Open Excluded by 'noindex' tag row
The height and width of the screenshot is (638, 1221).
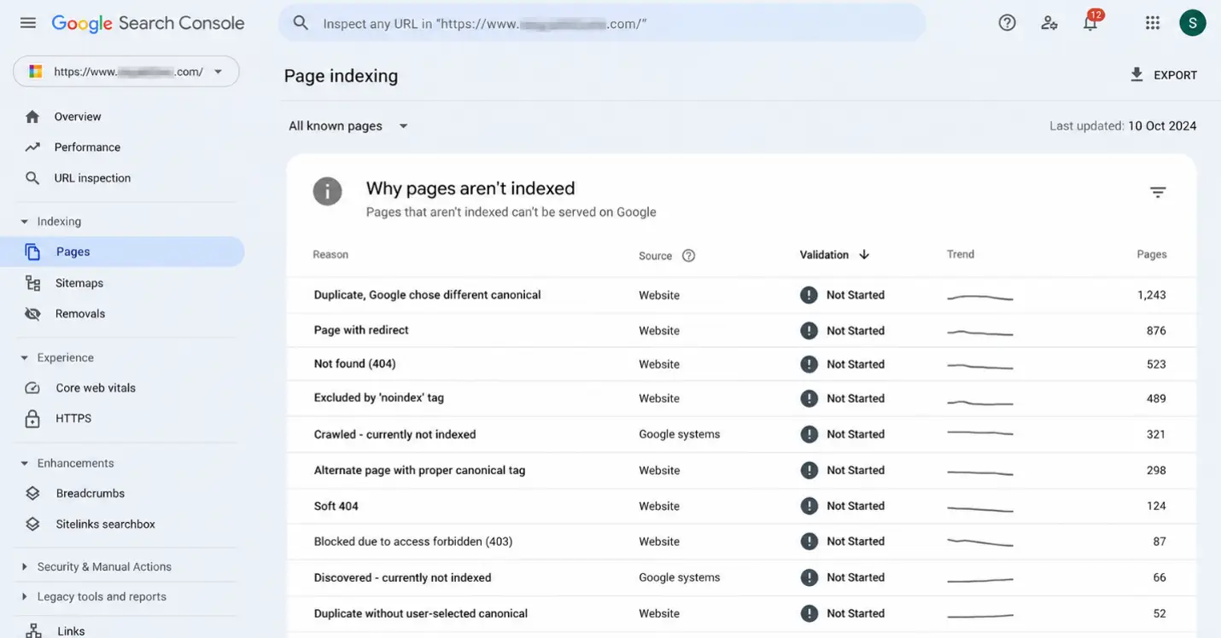(741, 398)
